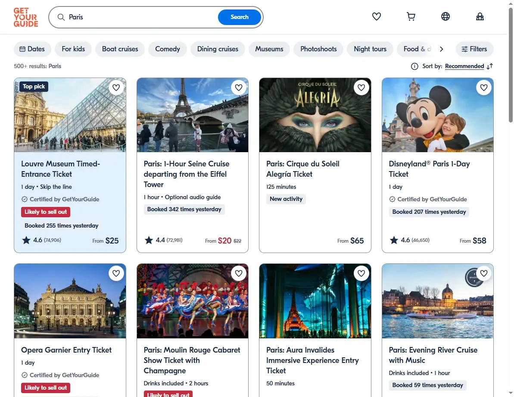Save Louvre Museum ticket to wishlist

point(116,88)
